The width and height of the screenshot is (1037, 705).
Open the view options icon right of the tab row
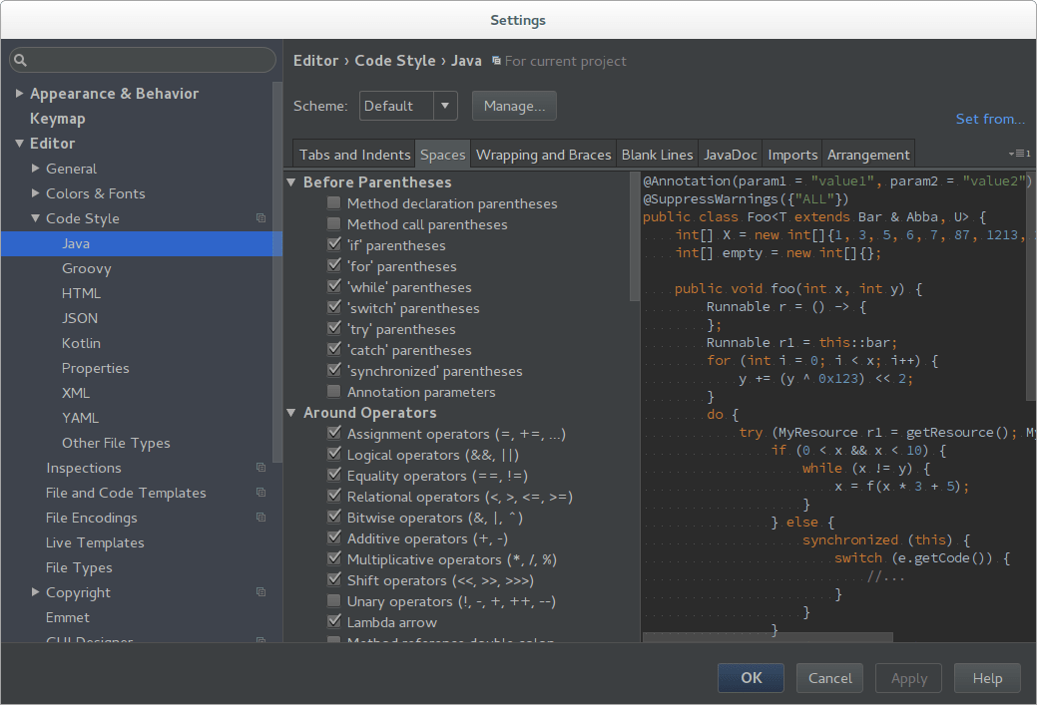(1021, 154)
